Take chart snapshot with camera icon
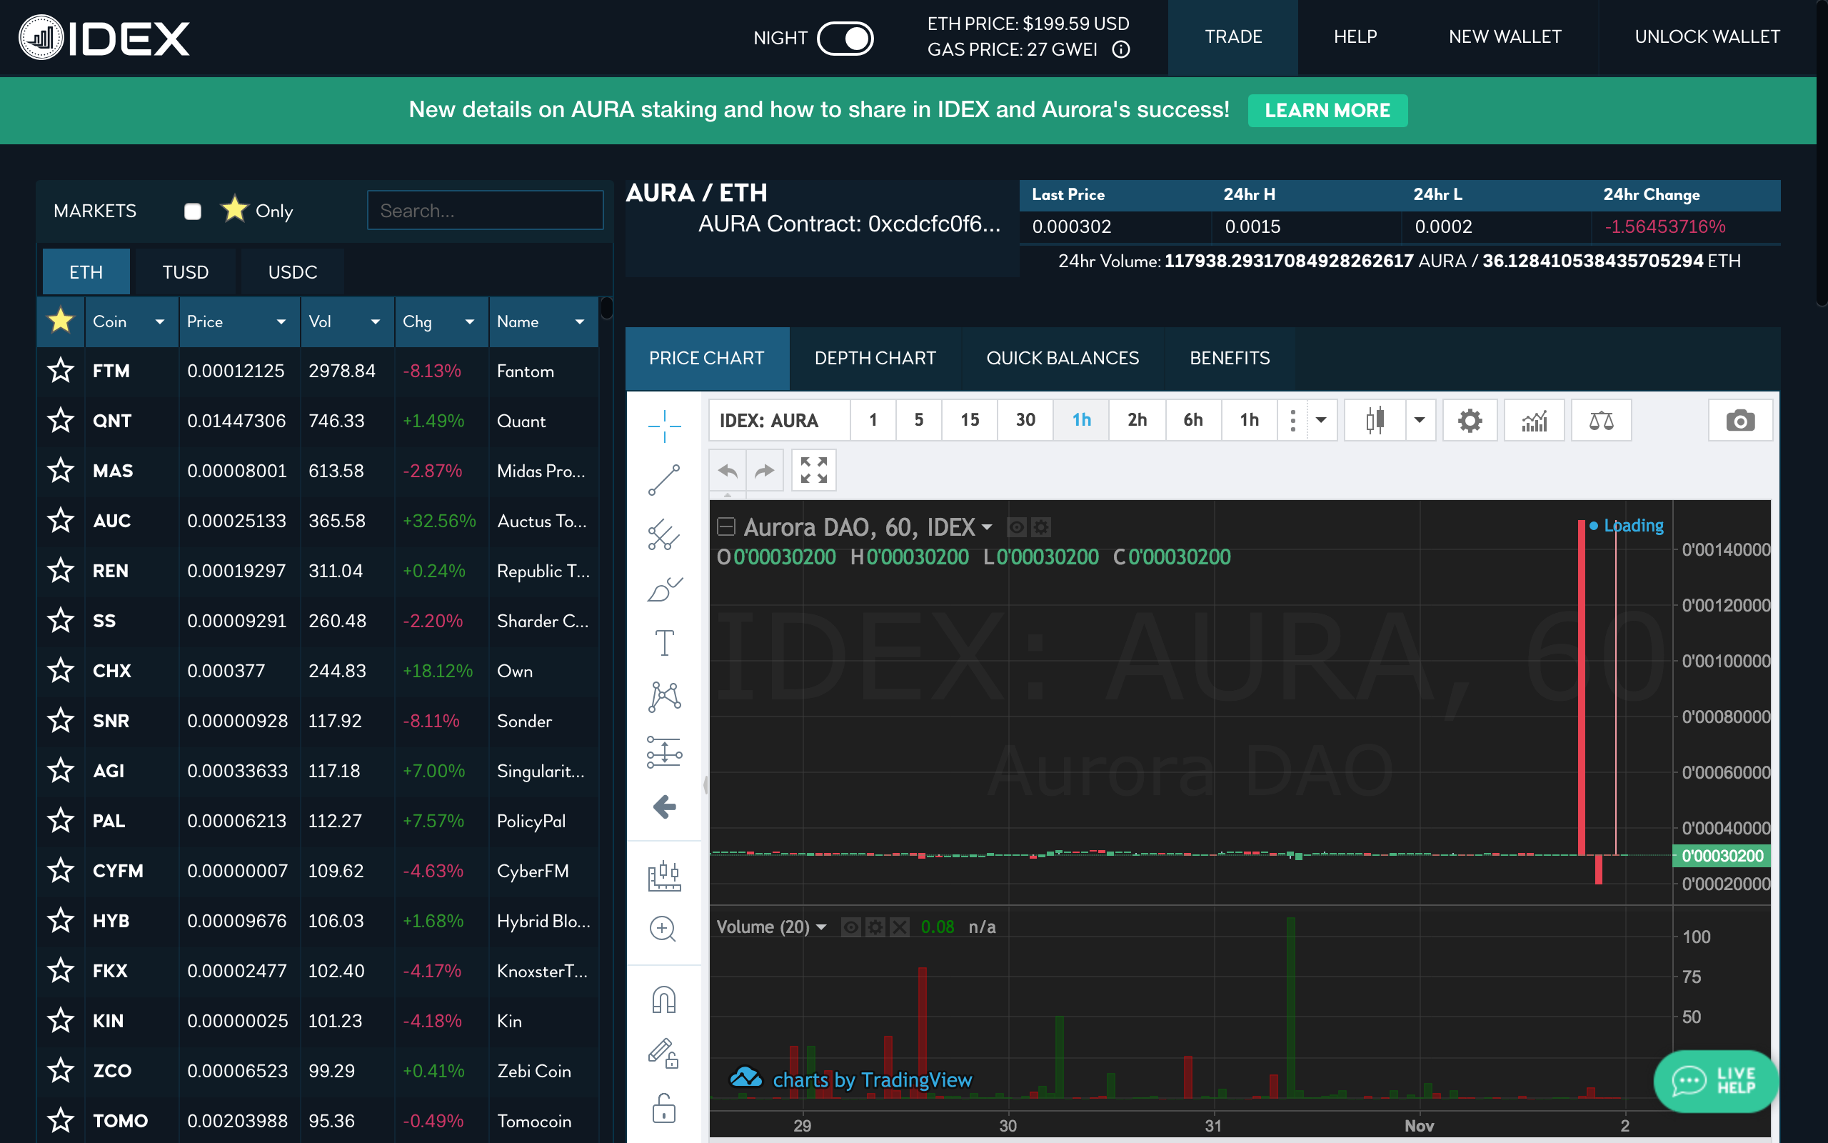The image size is (1828, 1143). point(1739,420)
